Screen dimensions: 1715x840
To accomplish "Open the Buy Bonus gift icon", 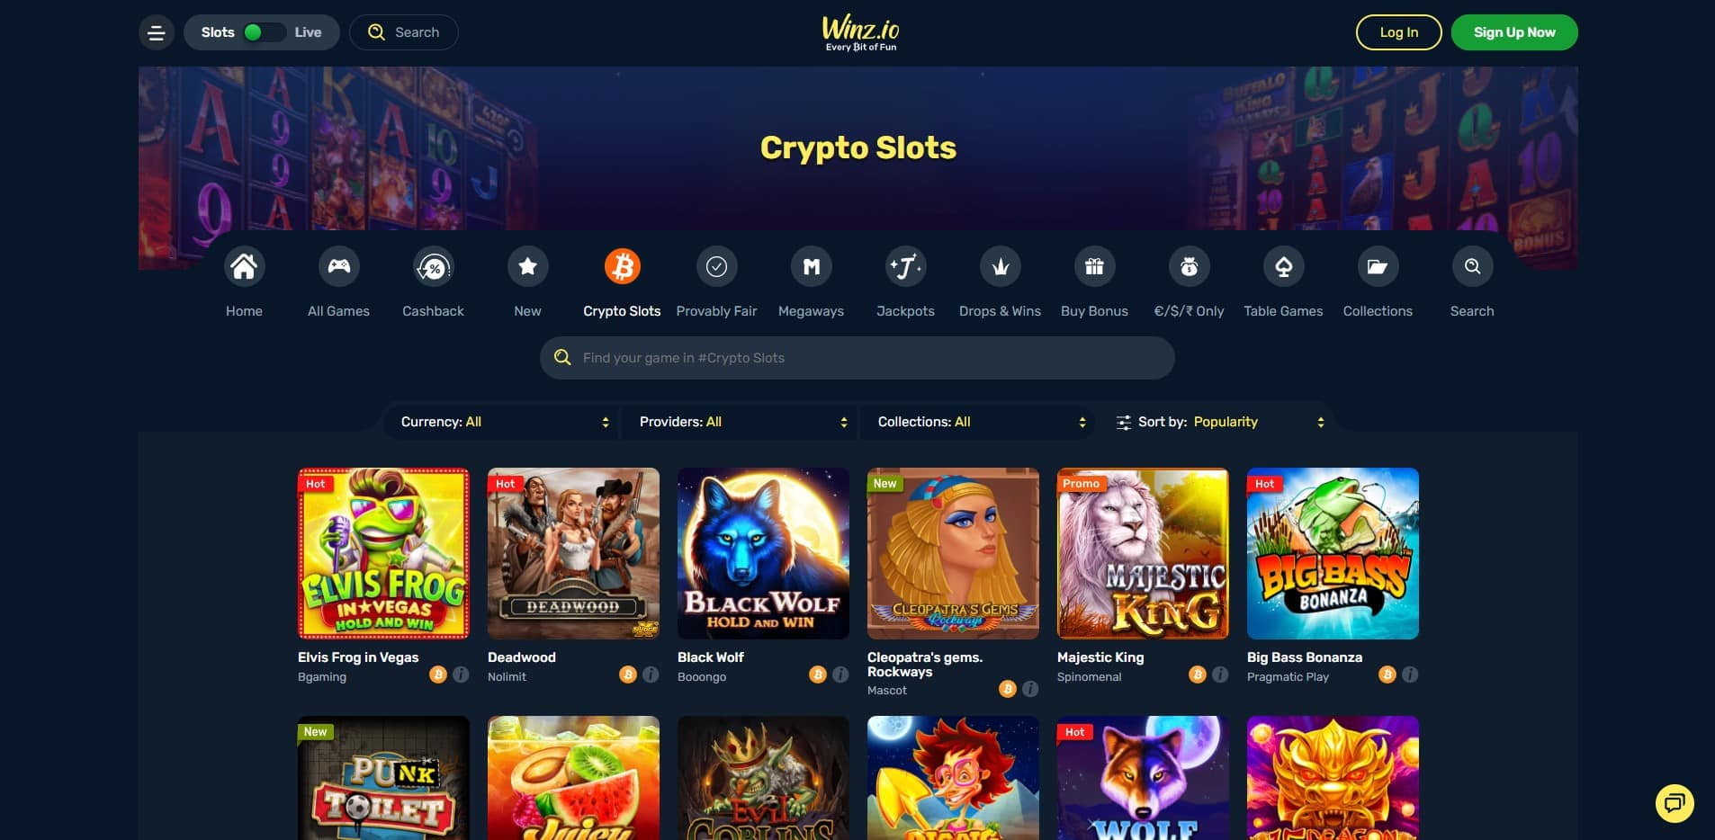I will 1094,266.
